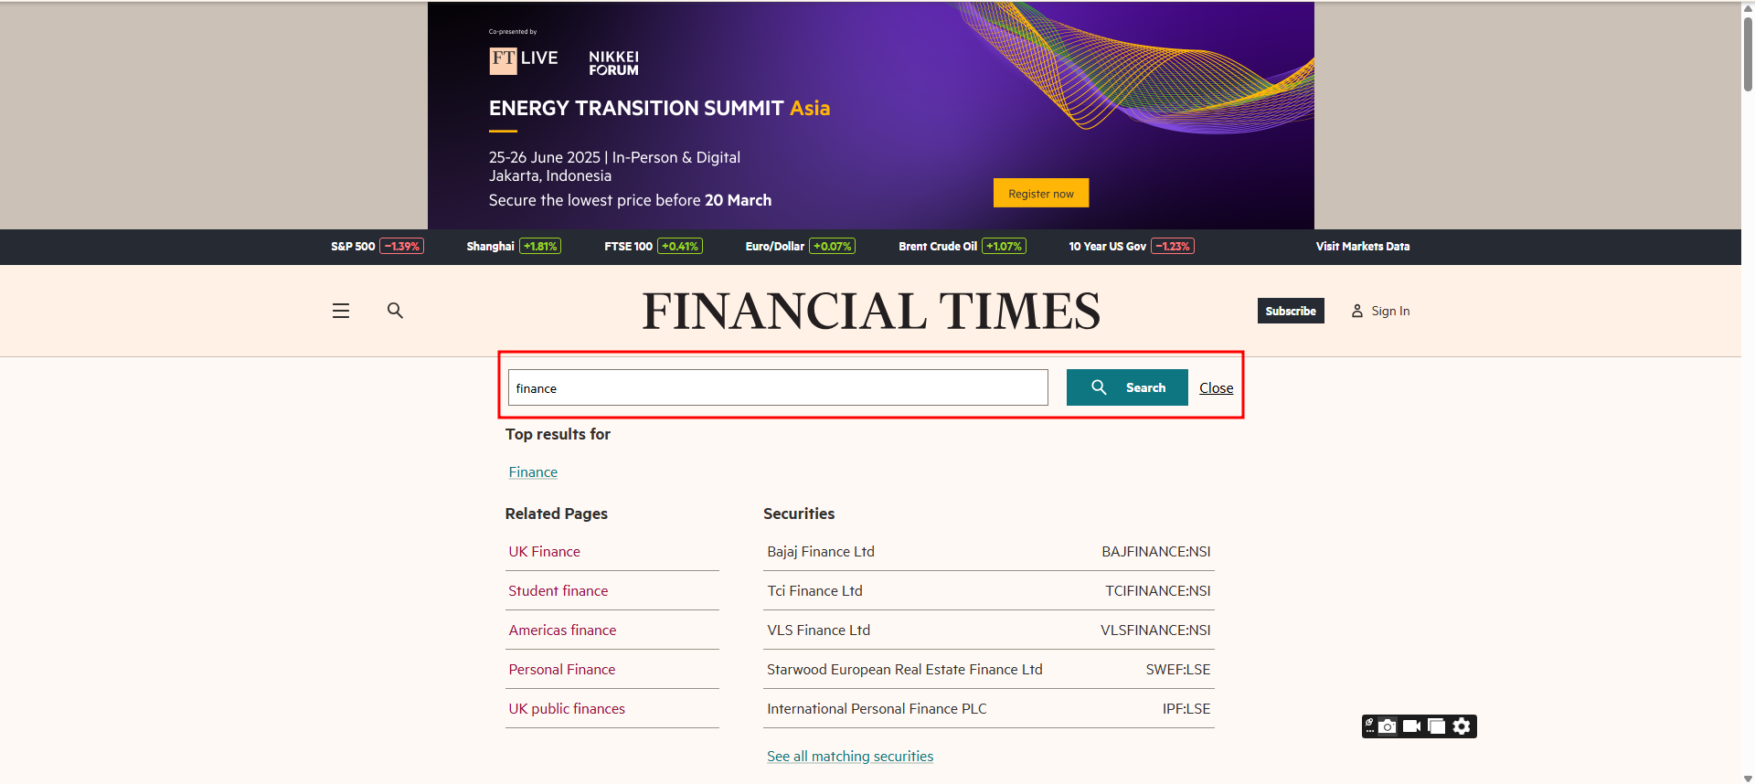Open the UK Finance related page
The height and width of the screenshot is (784, 1755).
pyautogui.click(x=544, y=552)
